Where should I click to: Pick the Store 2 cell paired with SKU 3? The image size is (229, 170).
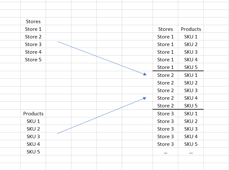coord(166,91)
